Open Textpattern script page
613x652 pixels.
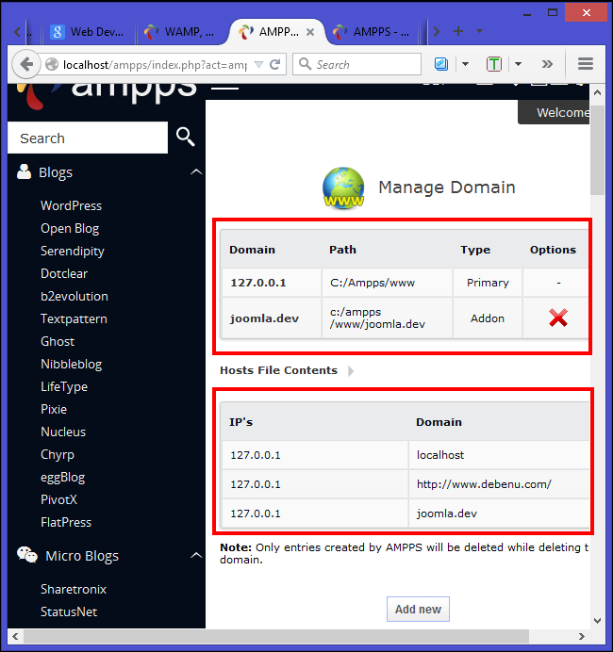click(74, 318)
